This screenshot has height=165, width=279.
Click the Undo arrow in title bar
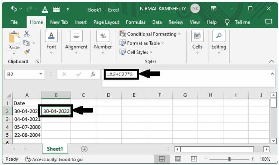14,9
